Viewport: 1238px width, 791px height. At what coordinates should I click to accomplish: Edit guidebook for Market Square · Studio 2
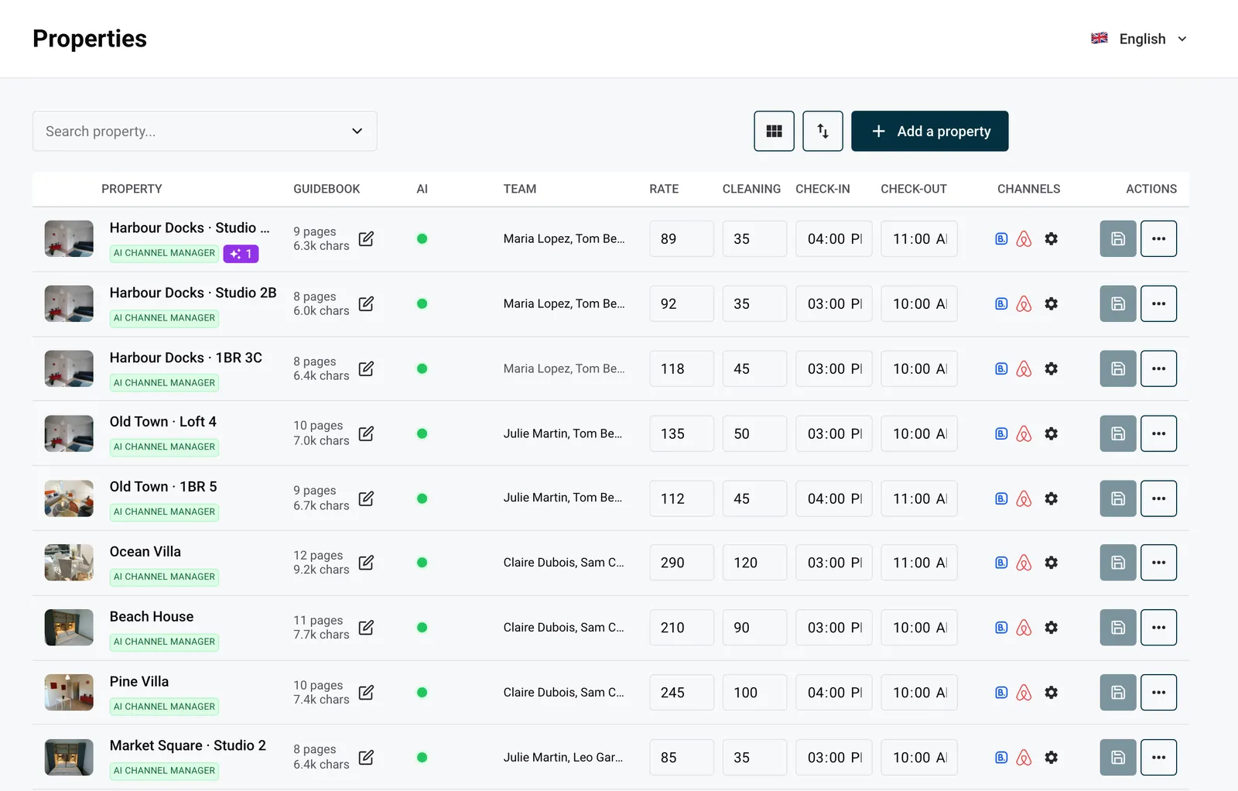[x=367, y=758]
